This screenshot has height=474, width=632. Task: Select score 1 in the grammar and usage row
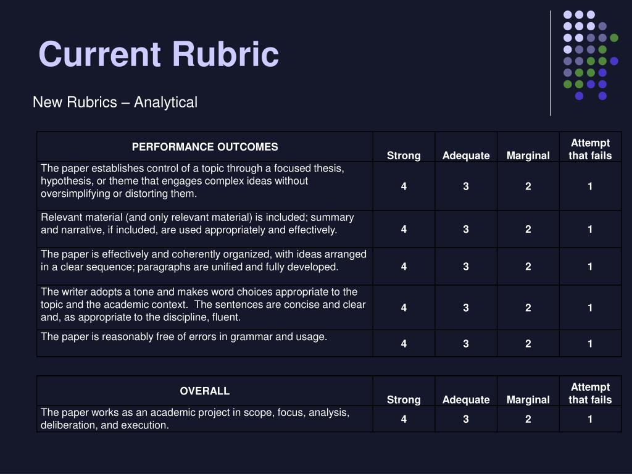590,344
